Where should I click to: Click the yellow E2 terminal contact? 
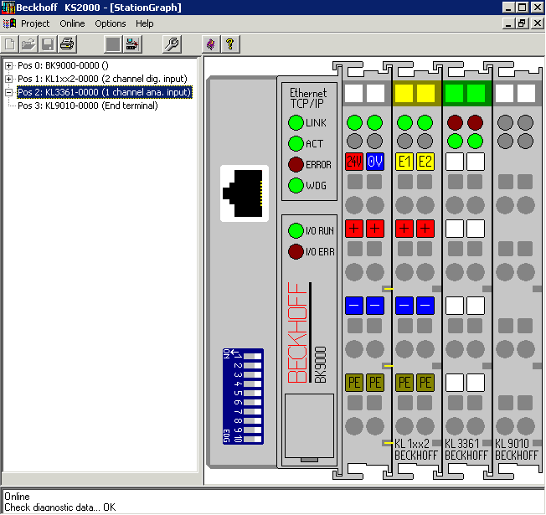425,162
